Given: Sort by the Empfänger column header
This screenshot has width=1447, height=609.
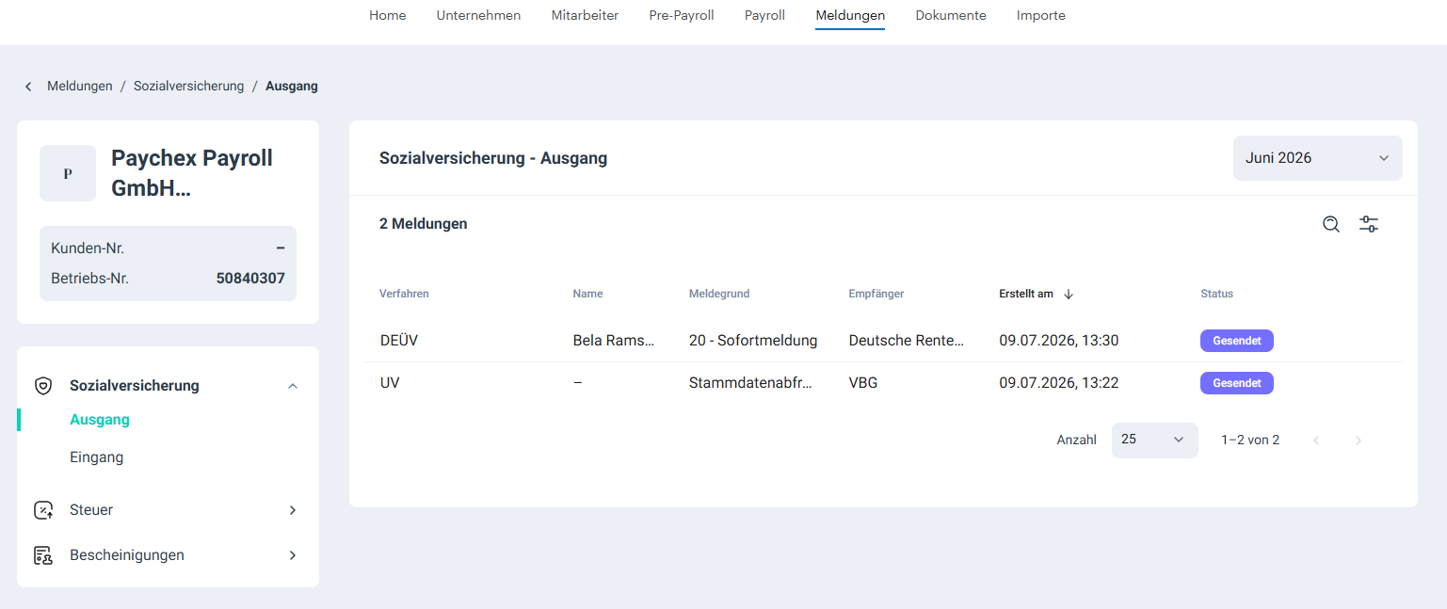Looking at the screenshot, I should 876,294.
